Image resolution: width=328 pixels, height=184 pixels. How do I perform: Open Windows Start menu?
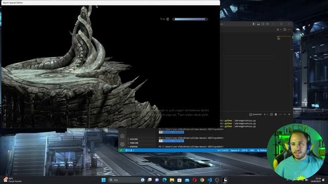click(x=104, y=180)
